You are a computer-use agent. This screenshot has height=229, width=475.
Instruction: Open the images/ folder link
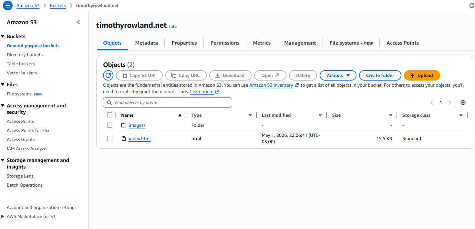tap(137, 125)
